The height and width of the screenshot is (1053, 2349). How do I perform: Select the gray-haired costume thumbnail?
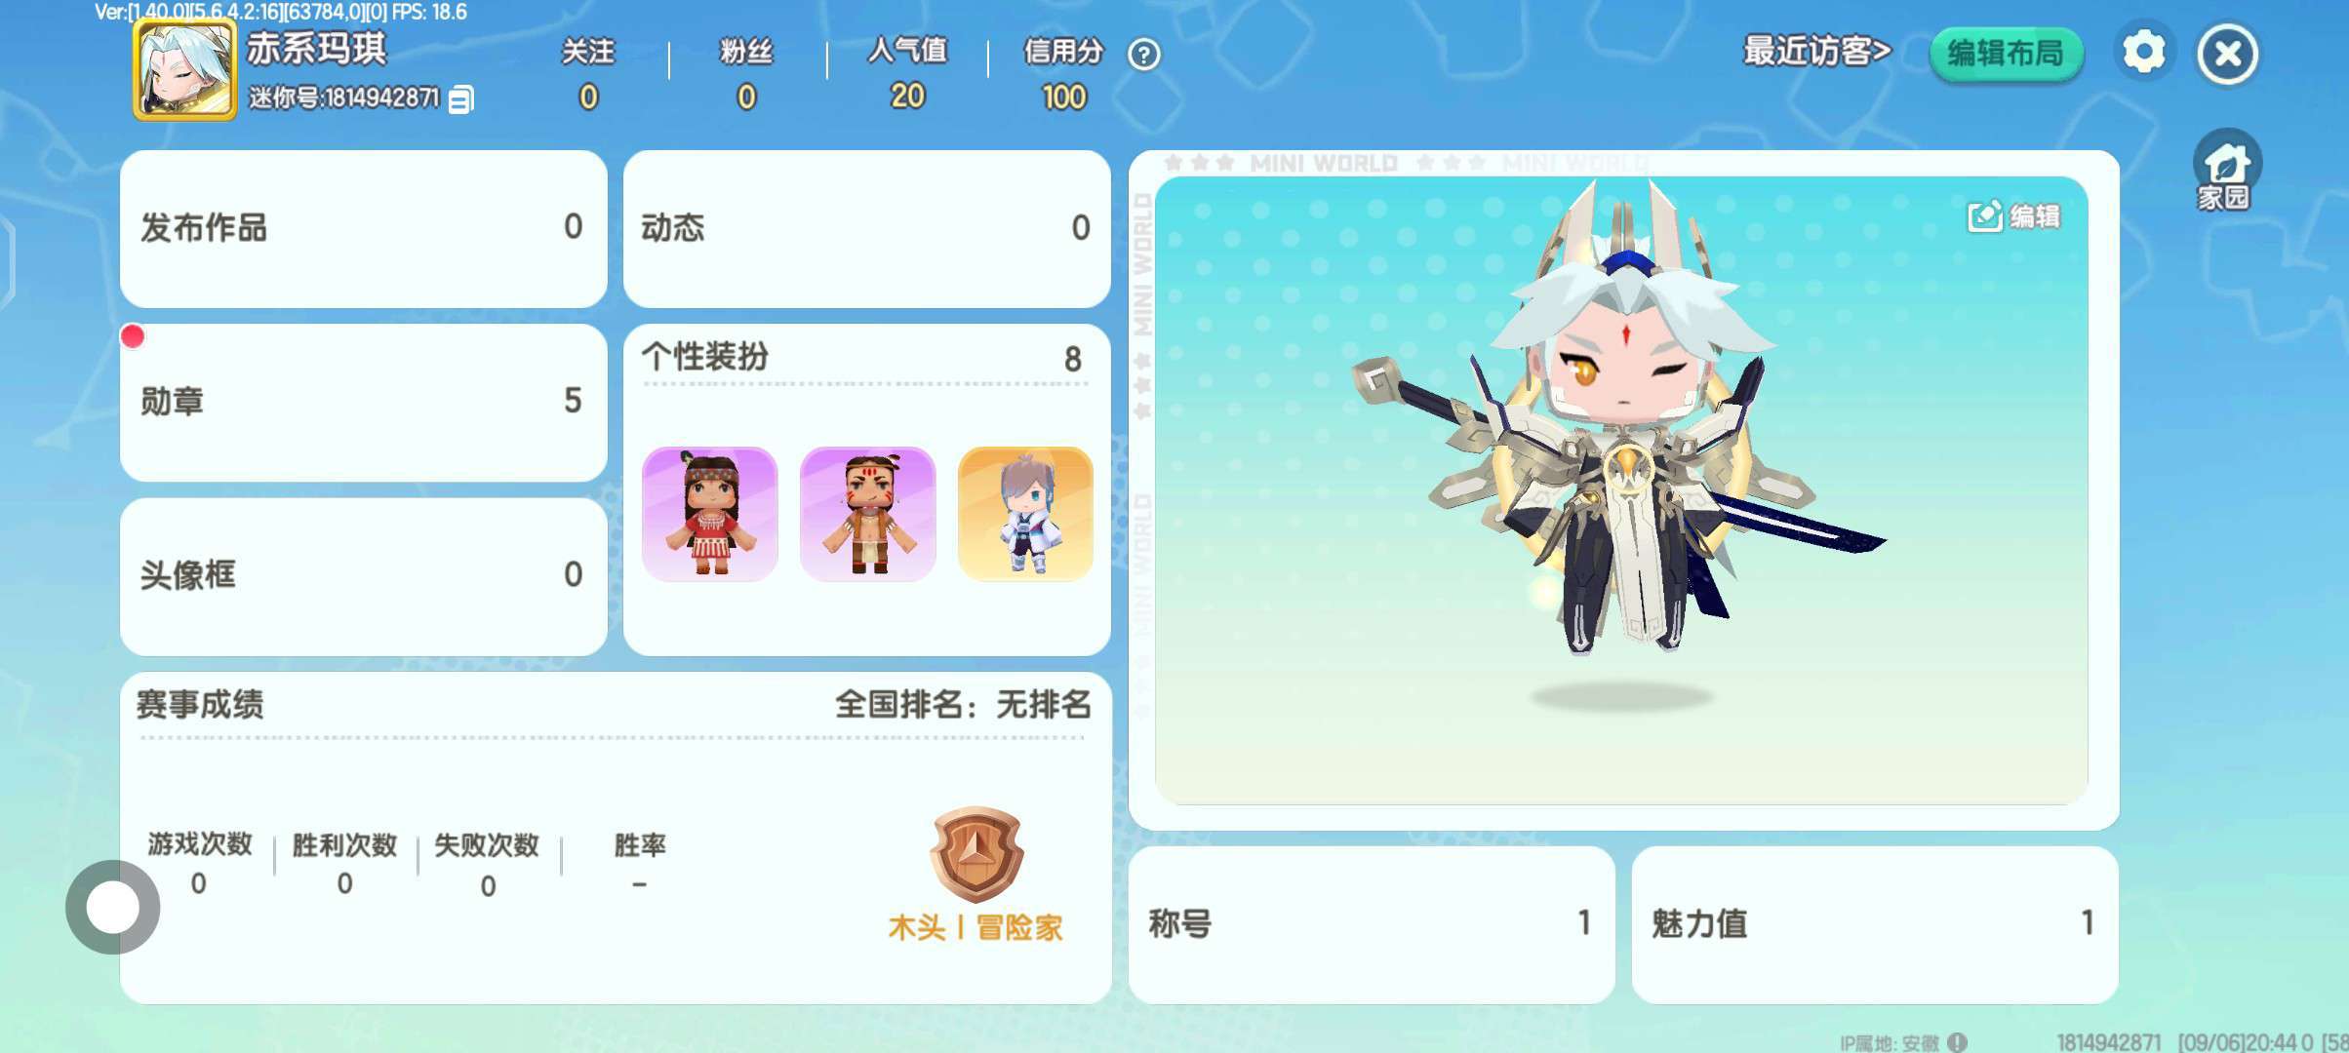pos(1025,514)
